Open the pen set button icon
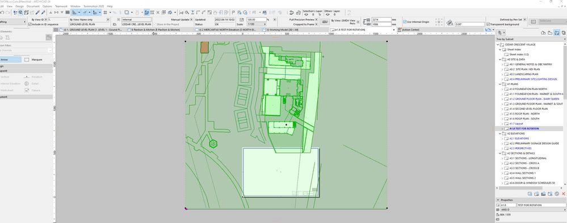 pos(325,22)
